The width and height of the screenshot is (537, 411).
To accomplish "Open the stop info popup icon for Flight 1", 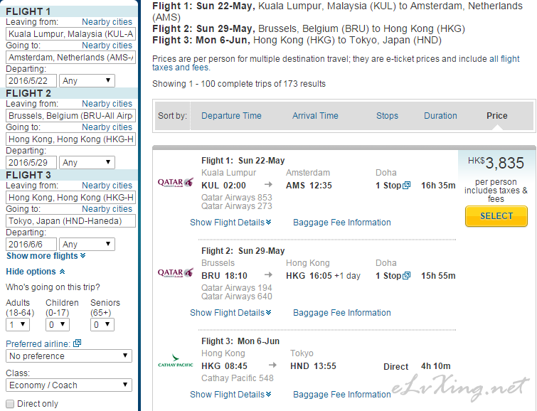I will 407,186.
